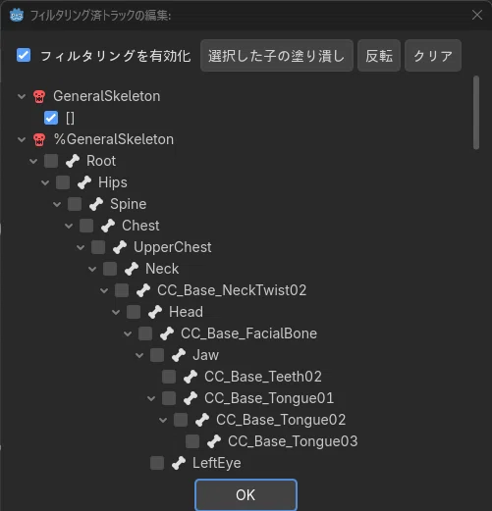Collapse the Neck branch chevron
This screenshot has height=511, width=492.
(x=92, y=269)
